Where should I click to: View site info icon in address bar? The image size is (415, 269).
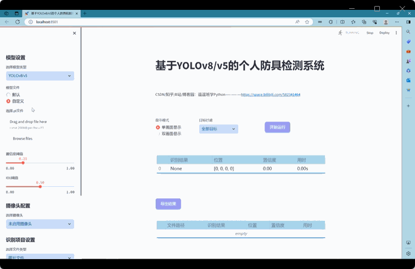pos(31,22)
